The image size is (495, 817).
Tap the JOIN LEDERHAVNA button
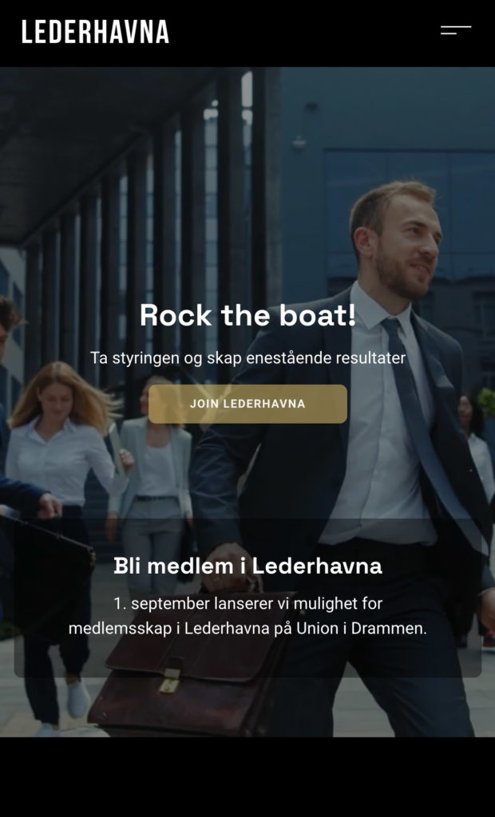click(247, 404)
